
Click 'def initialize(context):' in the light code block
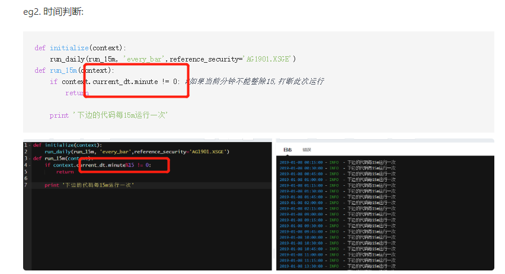click(x=80, y=48)
